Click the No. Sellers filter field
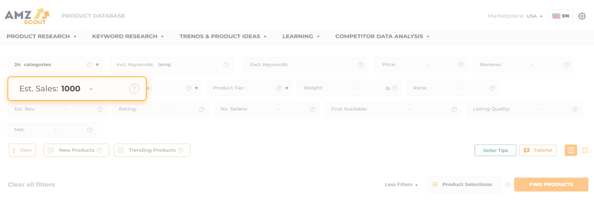The image size is (594, 201). pyautogui.click(x=267, y=109)
